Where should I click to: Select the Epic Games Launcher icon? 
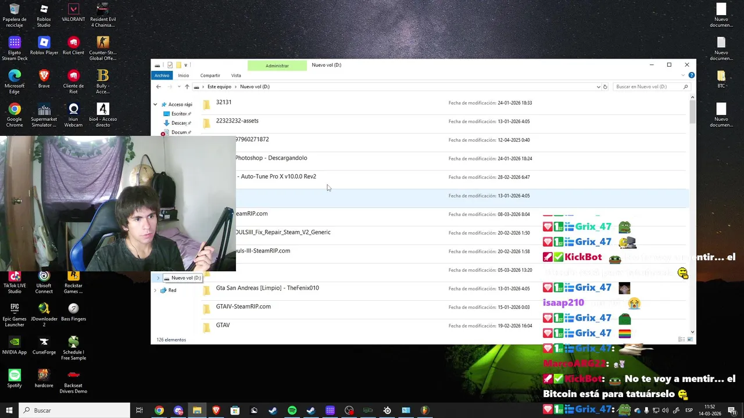click(x=15, y=315)
